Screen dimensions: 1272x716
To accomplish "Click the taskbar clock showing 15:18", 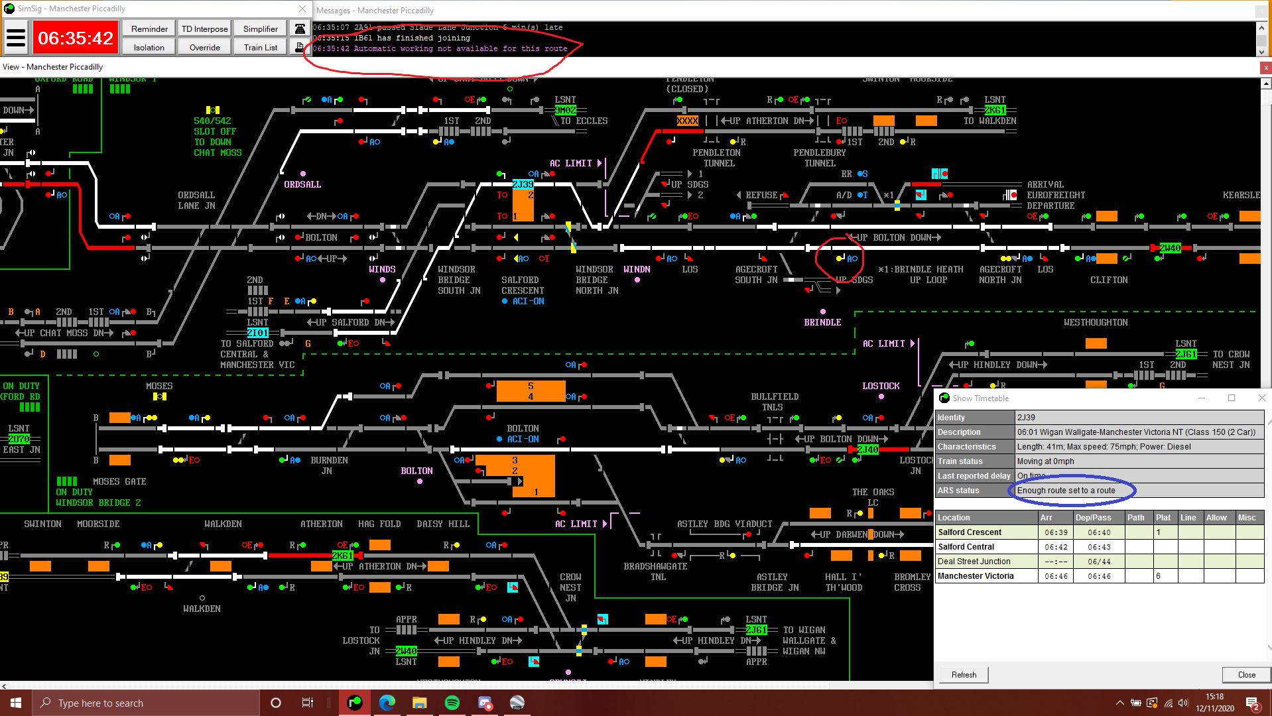I will 1214,703.
